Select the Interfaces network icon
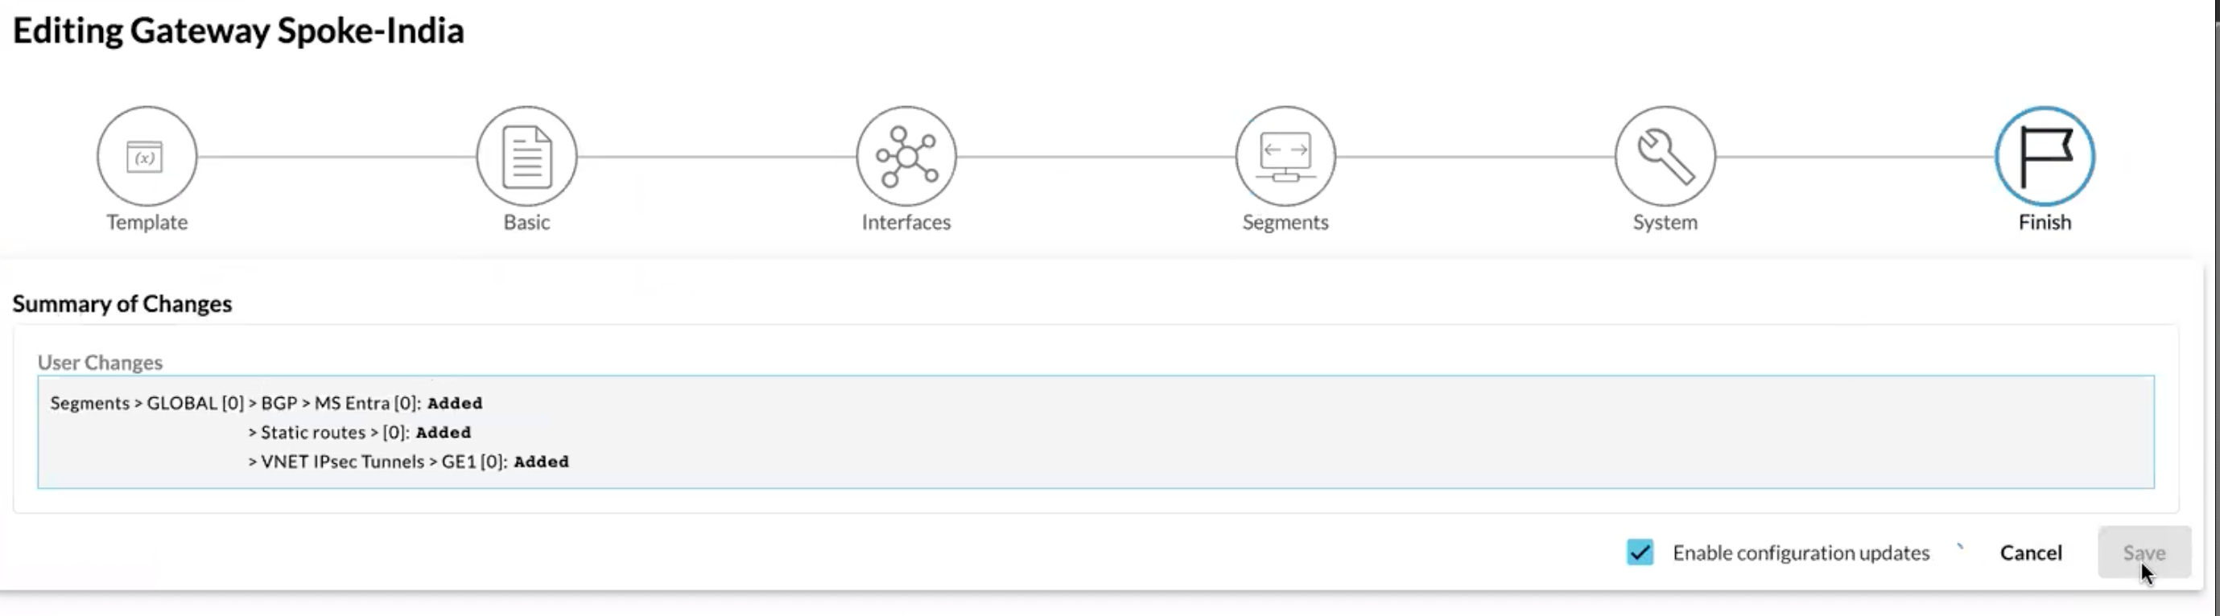2220x616 pixels. point(906,157)
